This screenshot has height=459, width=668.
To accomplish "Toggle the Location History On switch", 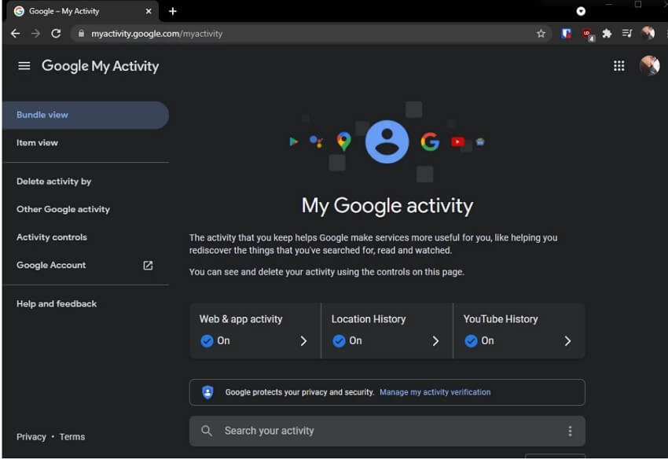I will [339, 340].
